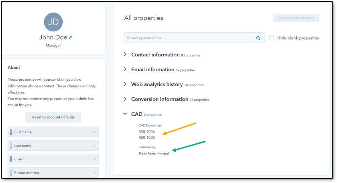Image resolution: width=337 pixels, height=183 pixels.
Task: Click the magnifying glass search icon
Action: tap(258, 38)
